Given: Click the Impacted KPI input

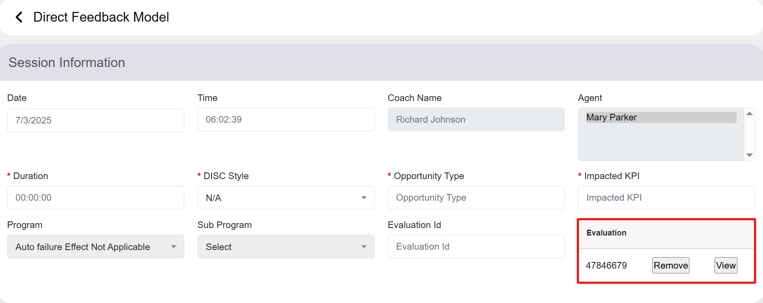Looking at the screenshot, I should [x=666, y=198].
